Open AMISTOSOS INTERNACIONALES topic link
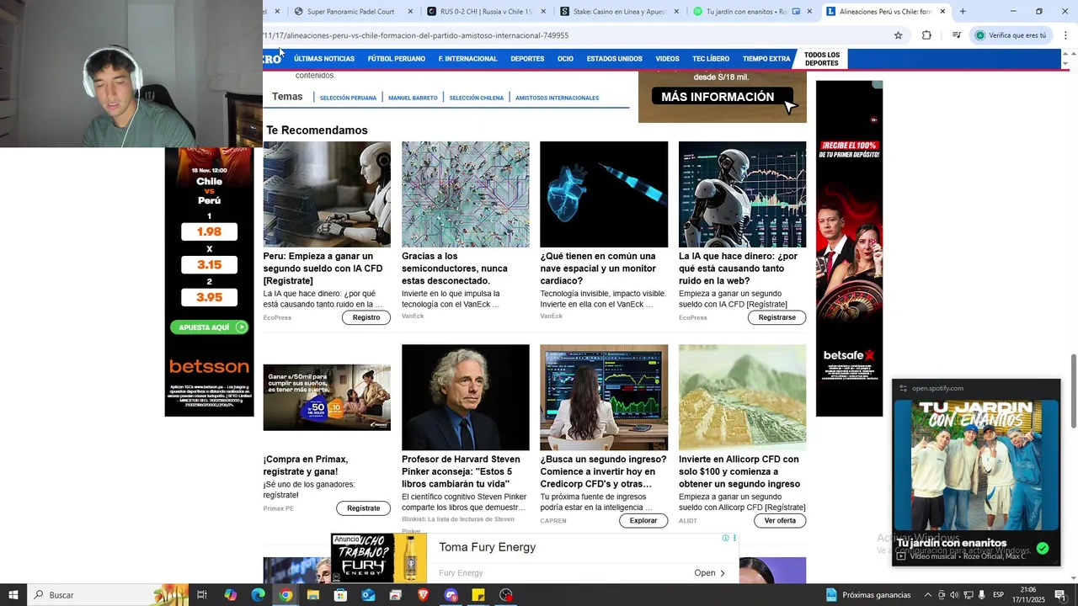 (x=557, y=98)
